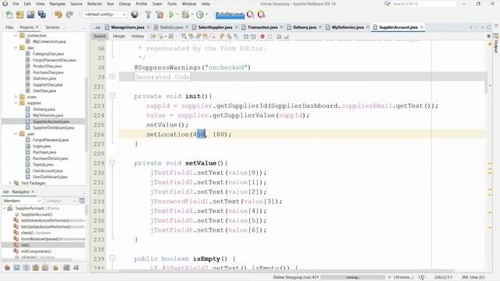The image size is (500, 281).
Task: Collapse the user package folder
Action: (16, 133)
